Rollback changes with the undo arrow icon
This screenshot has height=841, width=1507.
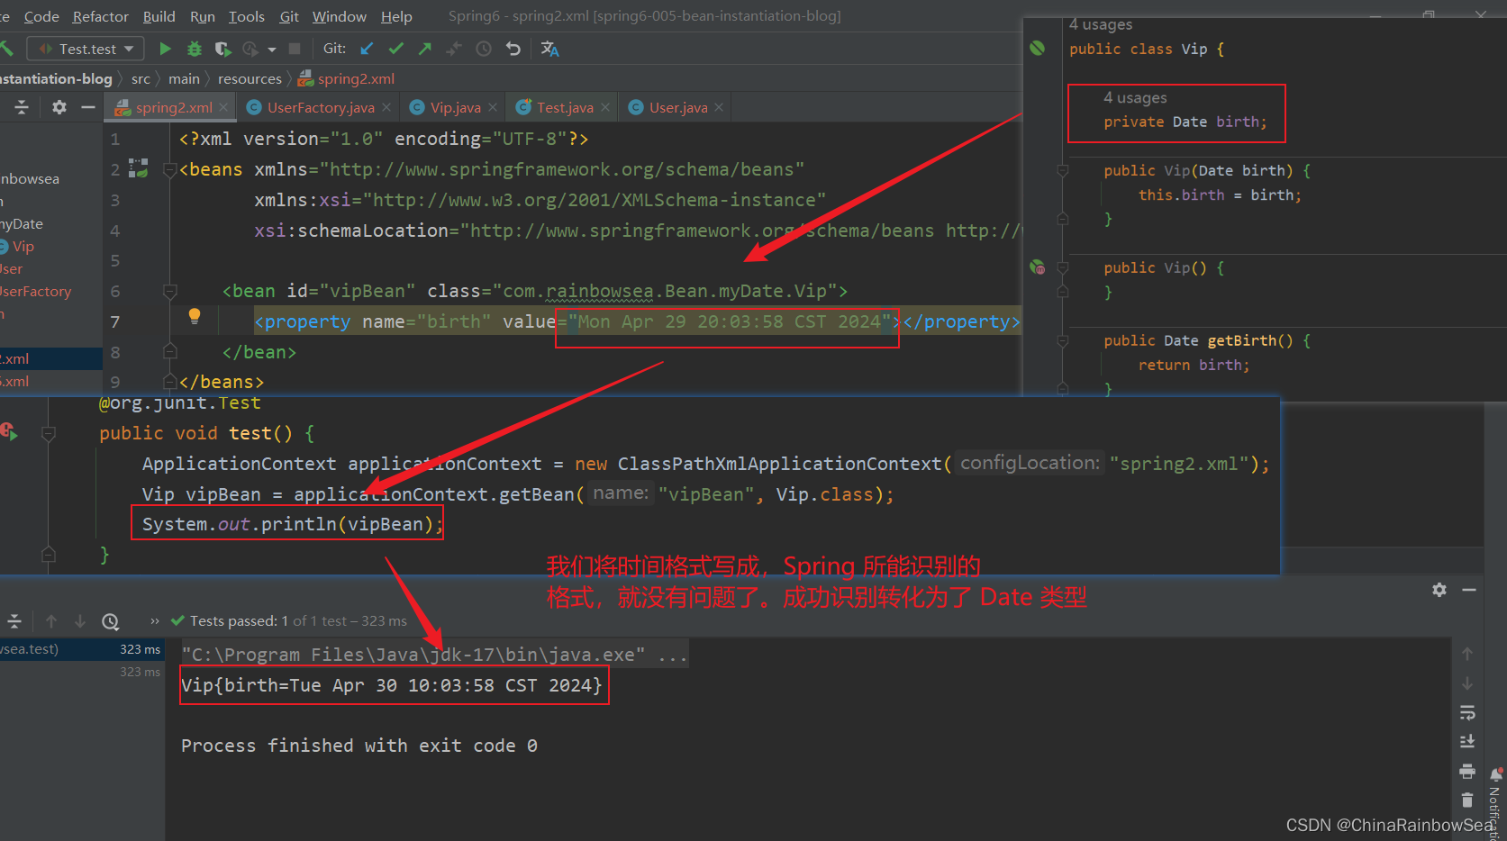(513, 49)
